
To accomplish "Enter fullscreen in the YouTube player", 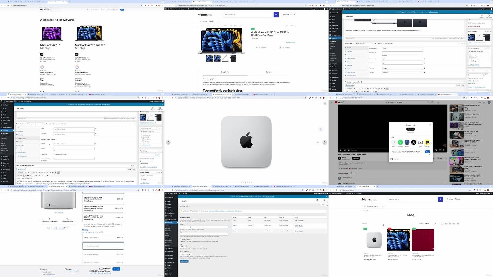I will tap(444, 150).
